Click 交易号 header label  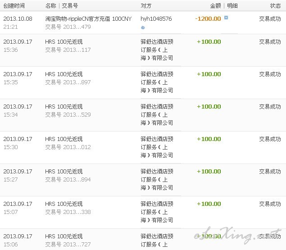[70, 6]
